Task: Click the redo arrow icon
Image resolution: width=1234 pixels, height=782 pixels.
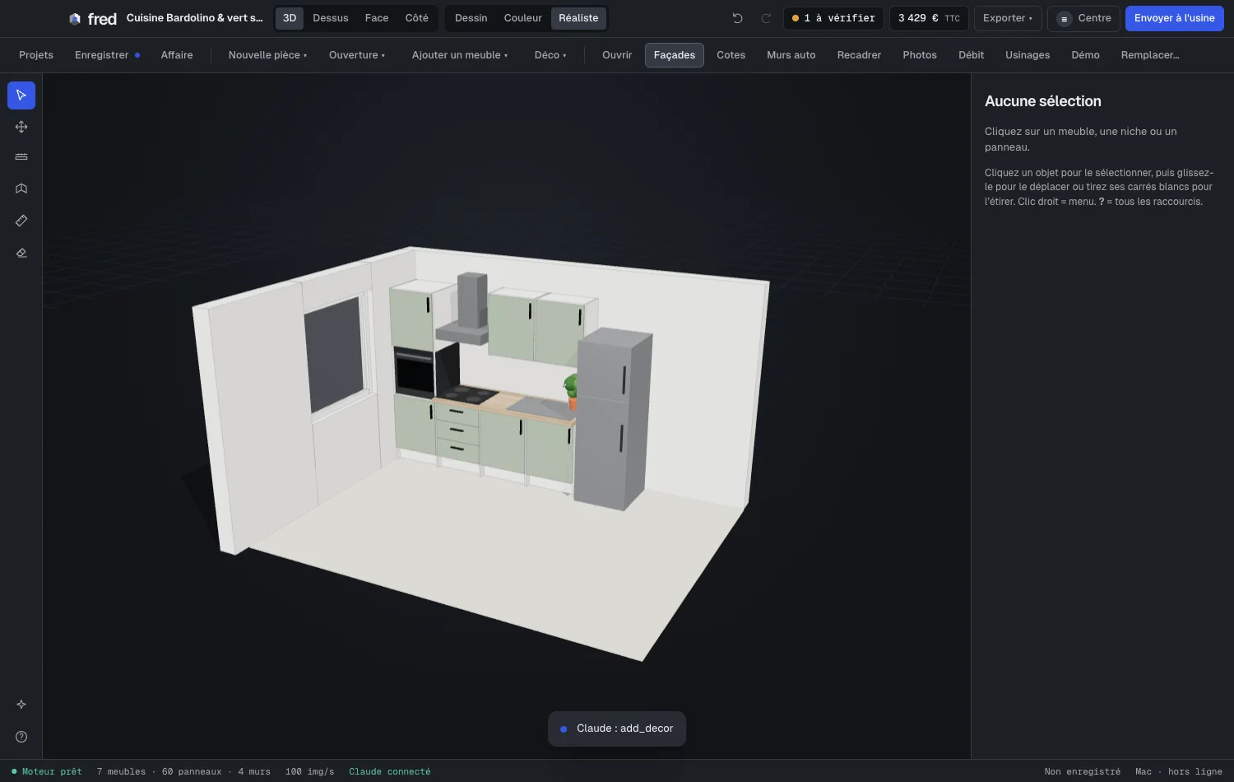Action: point(766,18)
